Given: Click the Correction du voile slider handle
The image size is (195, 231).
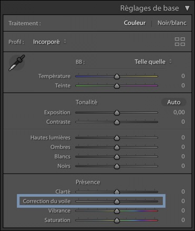Looking at the screenshot, I should [x=117, y=202].
